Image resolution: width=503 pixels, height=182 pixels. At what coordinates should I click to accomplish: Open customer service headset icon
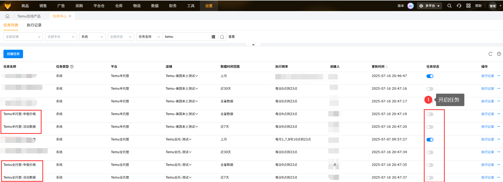pyautogui.click(x=459, y=6)
